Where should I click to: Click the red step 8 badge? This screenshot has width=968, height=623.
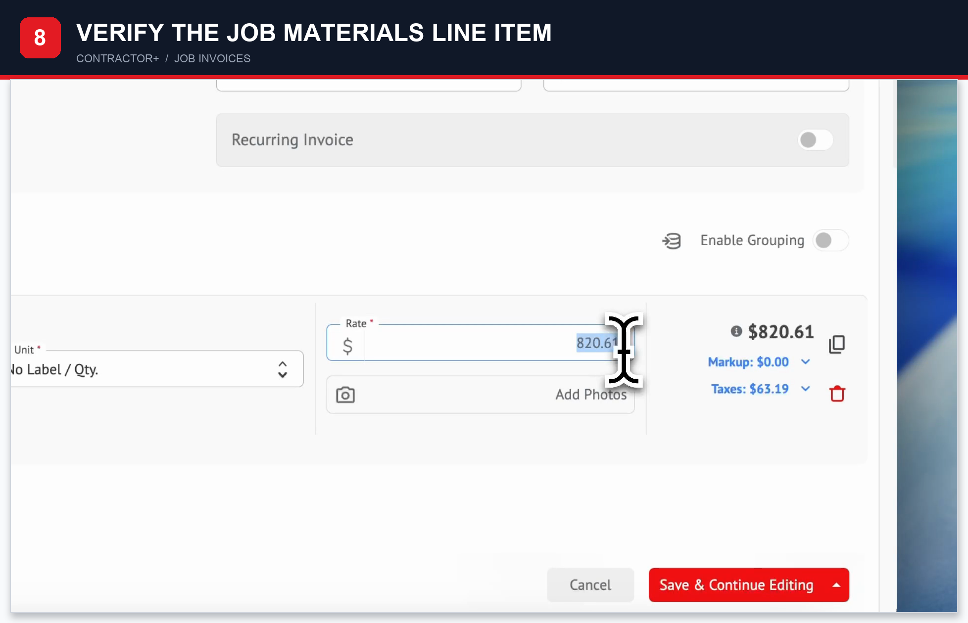40,38
